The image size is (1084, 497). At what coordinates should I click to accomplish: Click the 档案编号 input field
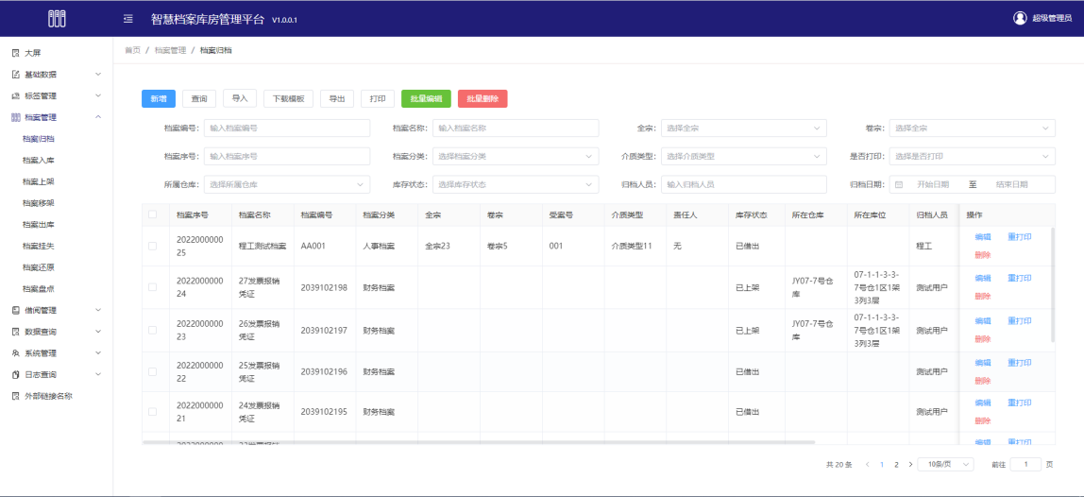coord(287,129)
